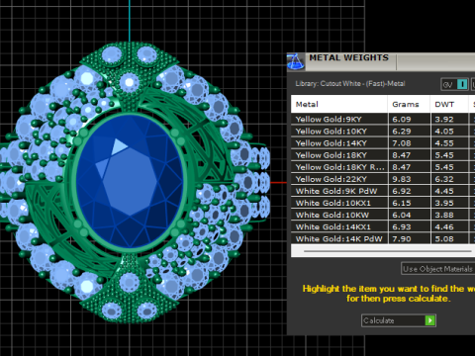The width and height of the screenshot is (475, 356).
Task: Select the Yellow Gold:18KY row
Action: click(x=383, y=155)
